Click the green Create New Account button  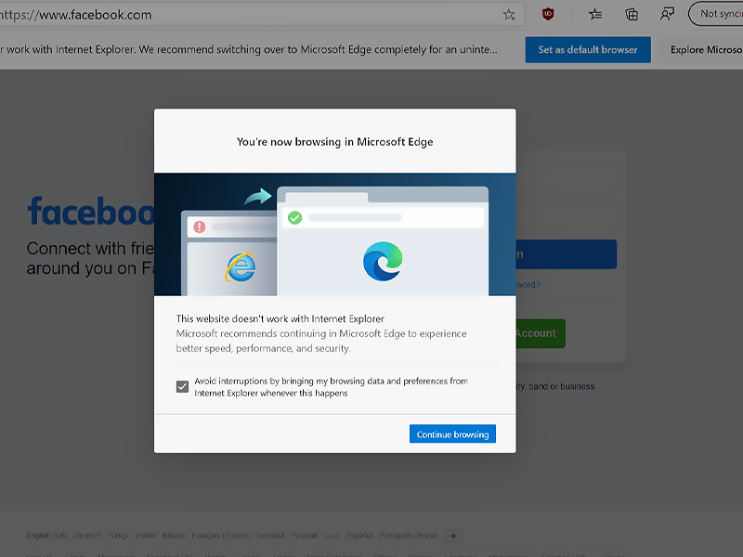[x=541, y=333]
